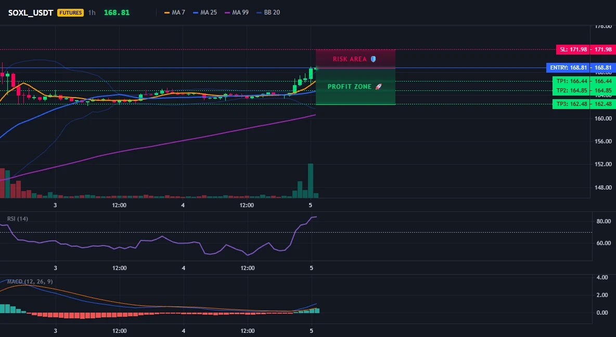Click the 160.00 price axis value
Image resolution: width=616 pixels, height=337 pixels.
pos(604,118)
